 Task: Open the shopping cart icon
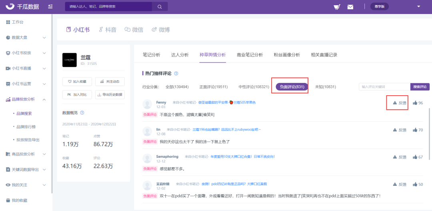[336, 7]
